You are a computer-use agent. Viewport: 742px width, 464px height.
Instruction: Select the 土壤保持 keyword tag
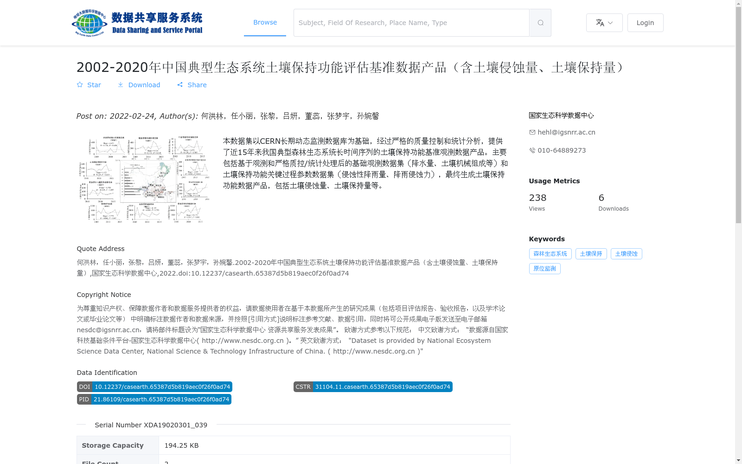click(x=591, y=254)
